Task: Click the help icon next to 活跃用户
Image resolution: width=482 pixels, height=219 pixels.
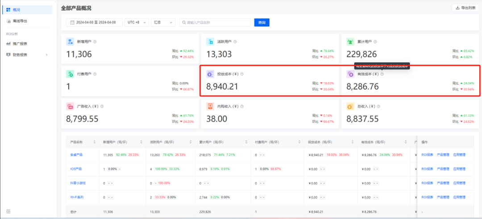Action: (235, 42)
